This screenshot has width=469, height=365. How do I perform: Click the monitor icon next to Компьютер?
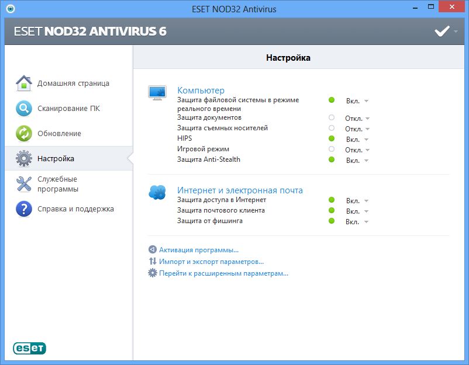[x=157, y=93]
